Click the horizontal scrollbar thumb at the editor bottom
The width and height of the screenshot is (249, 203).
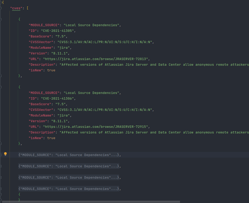(x=91, y=202)
